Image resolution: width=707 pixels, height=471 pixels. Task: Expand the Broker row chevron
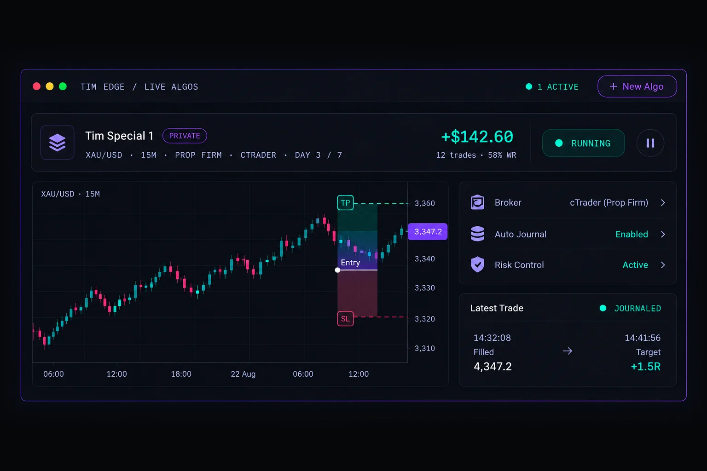point(663,202)
